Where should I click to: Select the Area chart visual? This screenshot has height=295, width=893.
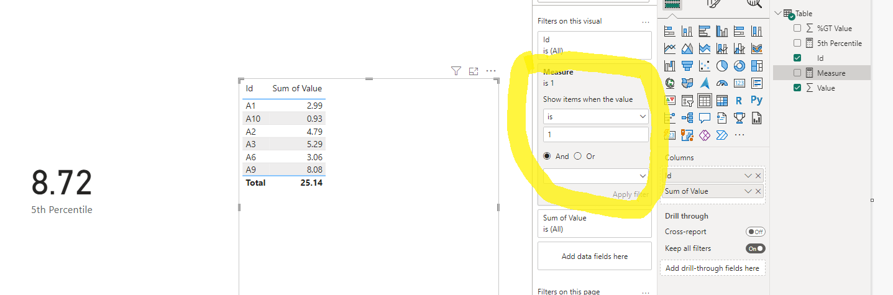(687, 48)
